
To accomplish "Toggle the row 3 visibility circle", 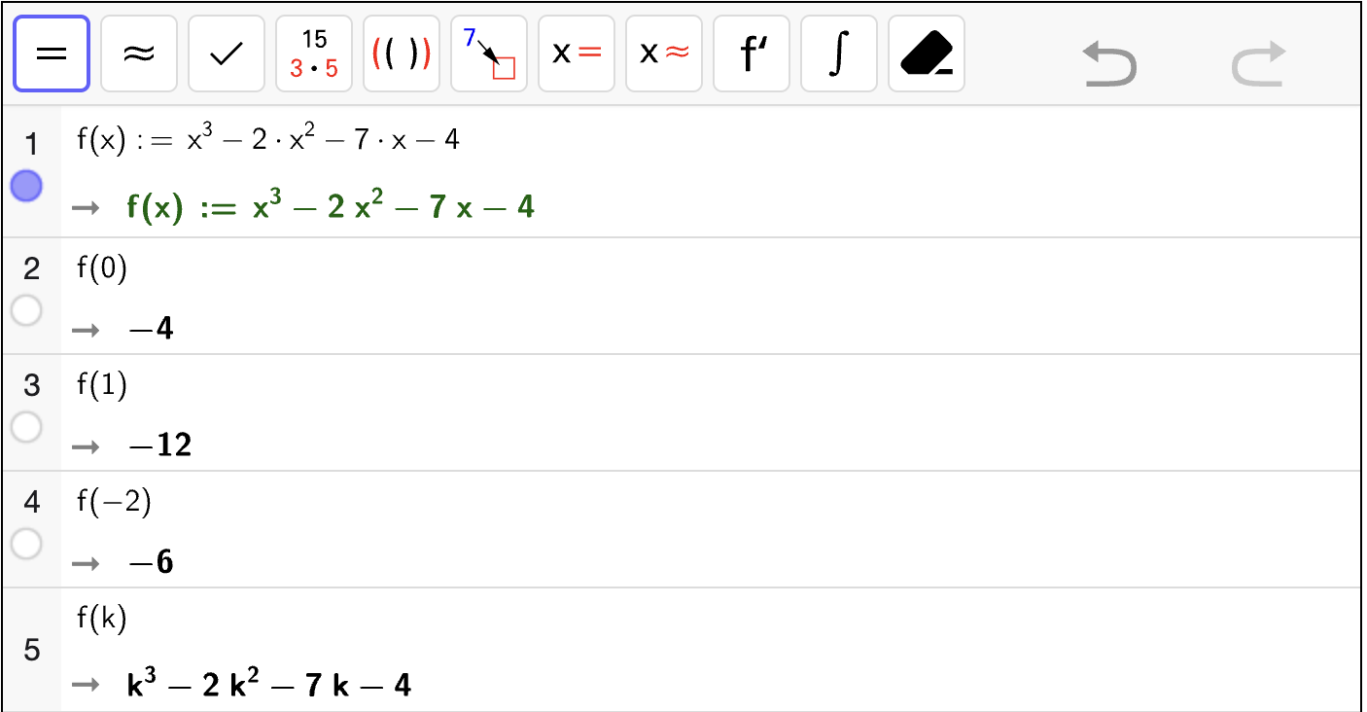I will (26, 427).
